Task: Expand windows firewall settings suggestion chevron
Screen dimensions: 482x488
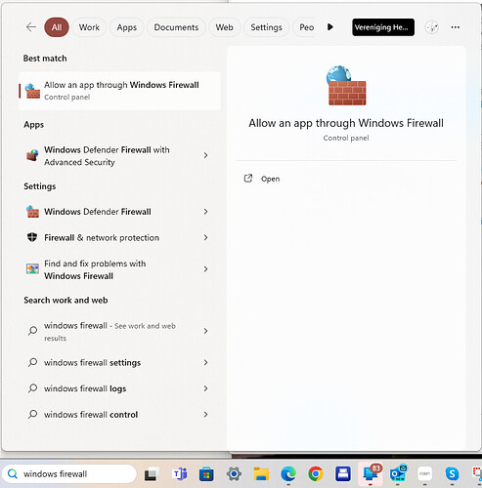Action: coord(205,362)
